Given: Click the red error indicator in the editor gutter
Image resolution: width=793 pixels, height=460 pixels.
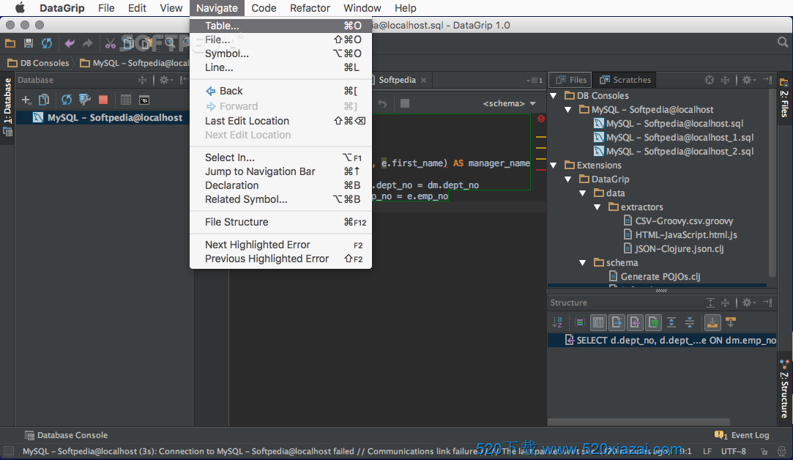Looking at the screenshot, I should 540,119.
